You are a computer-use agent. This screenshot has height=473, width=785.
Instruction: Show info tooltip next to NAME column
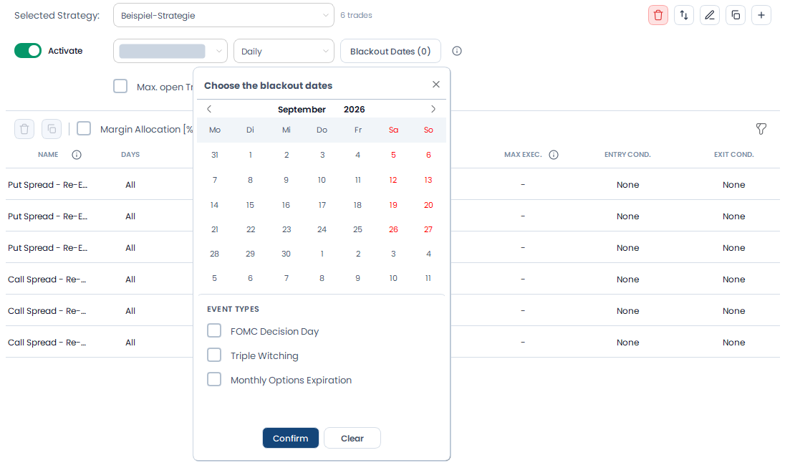pos(77,155)
